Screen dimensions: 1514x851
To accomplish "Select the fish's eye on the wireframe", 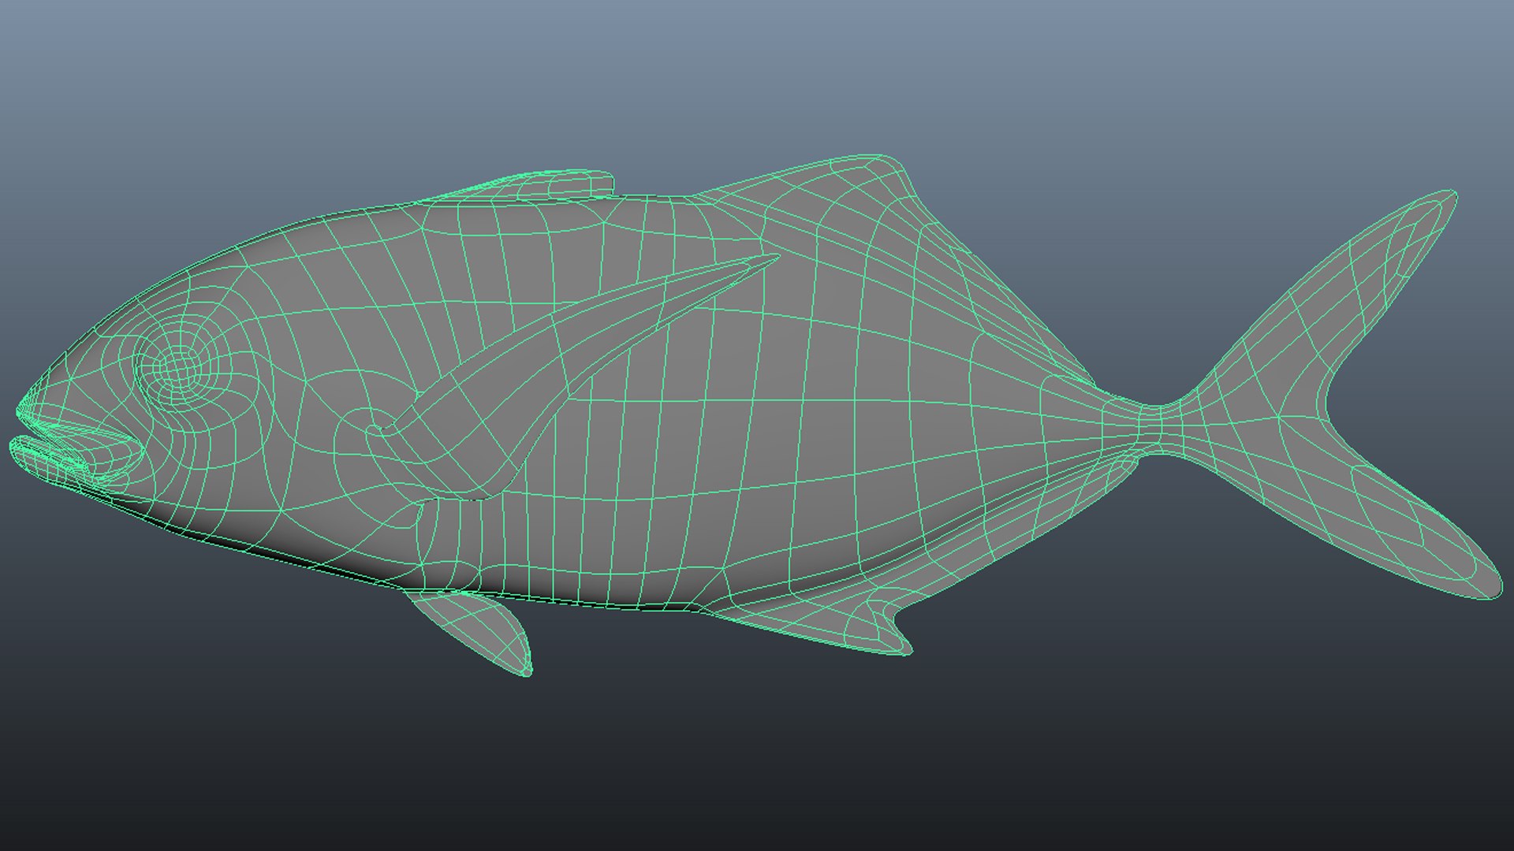I will coord(178,366).
